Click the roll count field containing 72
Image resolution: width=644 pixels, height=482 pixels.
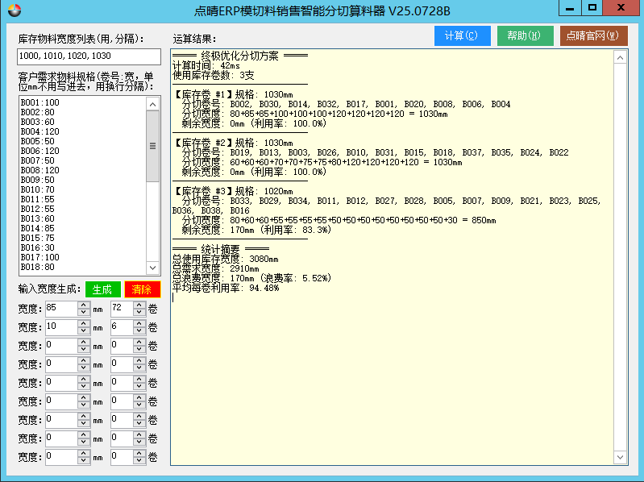tap(121, 308)
